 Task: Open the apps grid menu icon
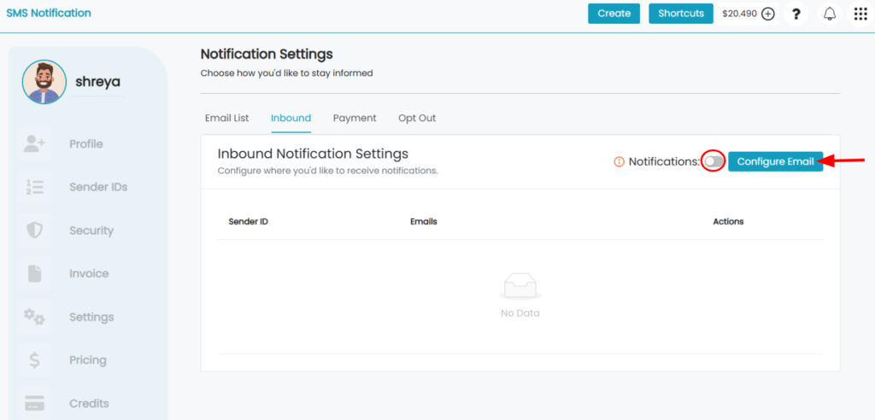tap(860, 14)
